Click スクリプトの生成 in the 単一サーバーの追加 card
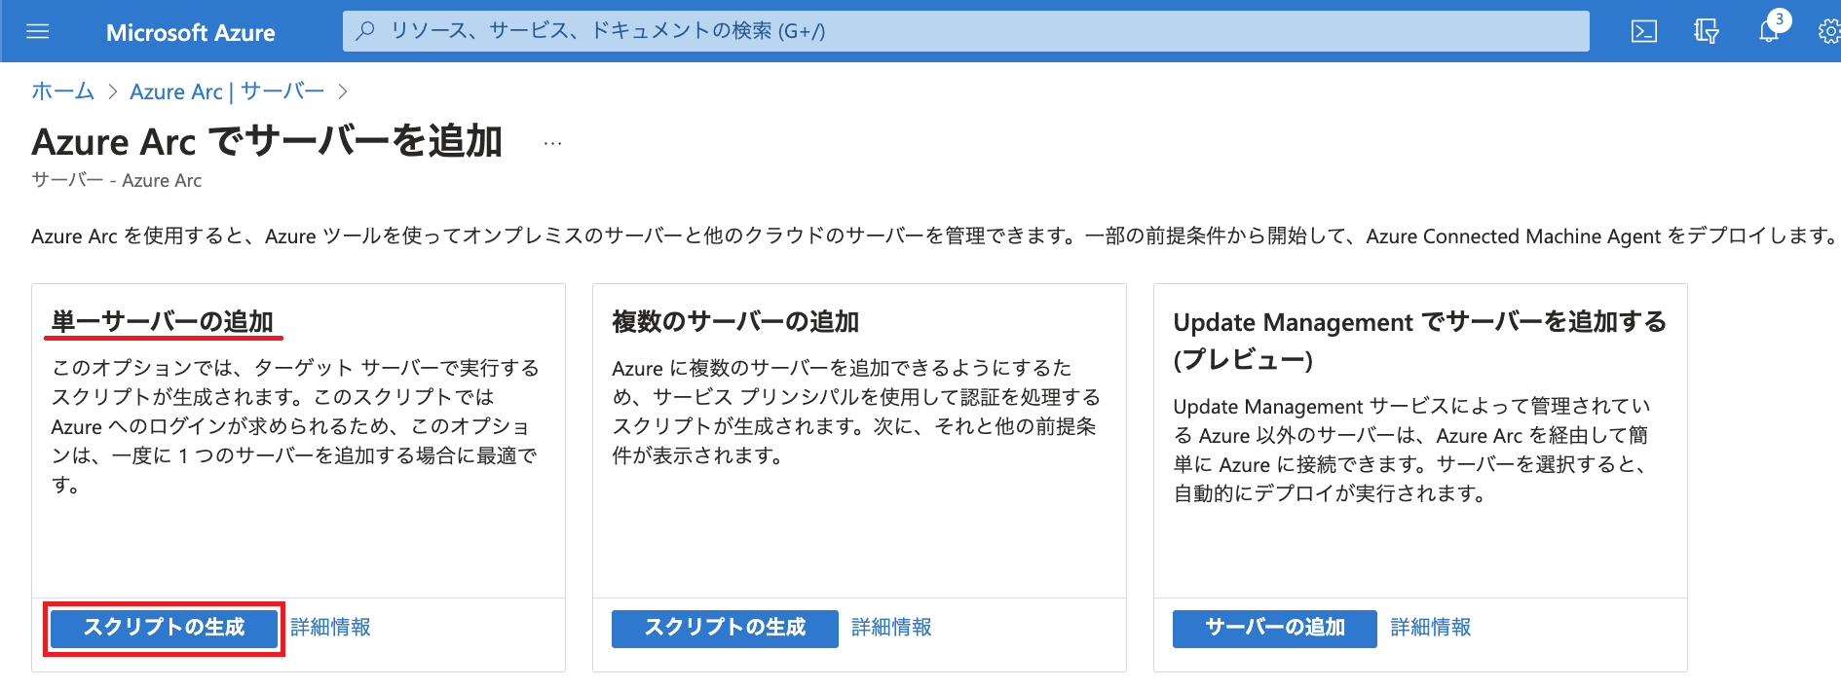Image resolution: width=1841 pixels, height=689 pixels. click(164, 628)
